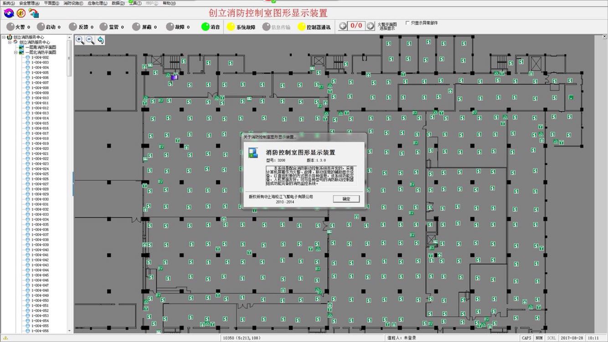
Task: Click the 确定 button in the about dialog
Action: (346, 199)
